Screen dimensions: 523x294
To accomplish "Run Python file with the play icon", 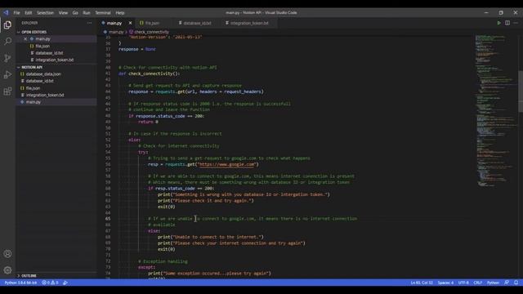I will [x=499, y=23].
